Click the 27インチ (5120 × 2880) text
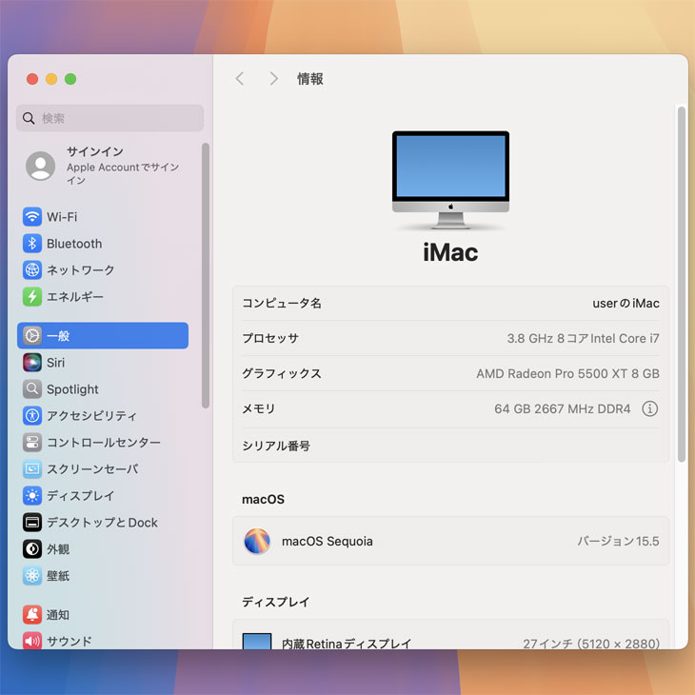The height and width of the screenshot is (695, 695). 591,644
